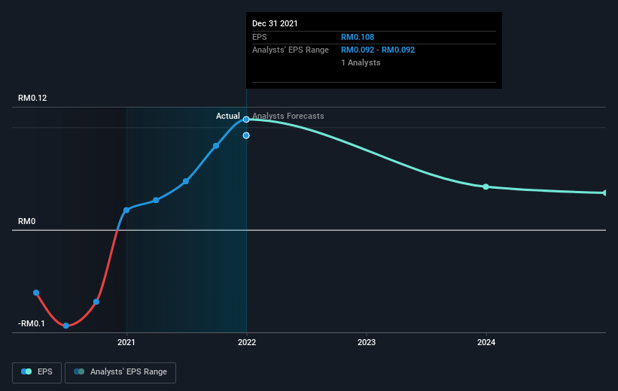Image resolution: width=618 pixels, height=391 pixels.
Task: Select the analyst range dot below the 2022 peak
Action: pos(246,135)
